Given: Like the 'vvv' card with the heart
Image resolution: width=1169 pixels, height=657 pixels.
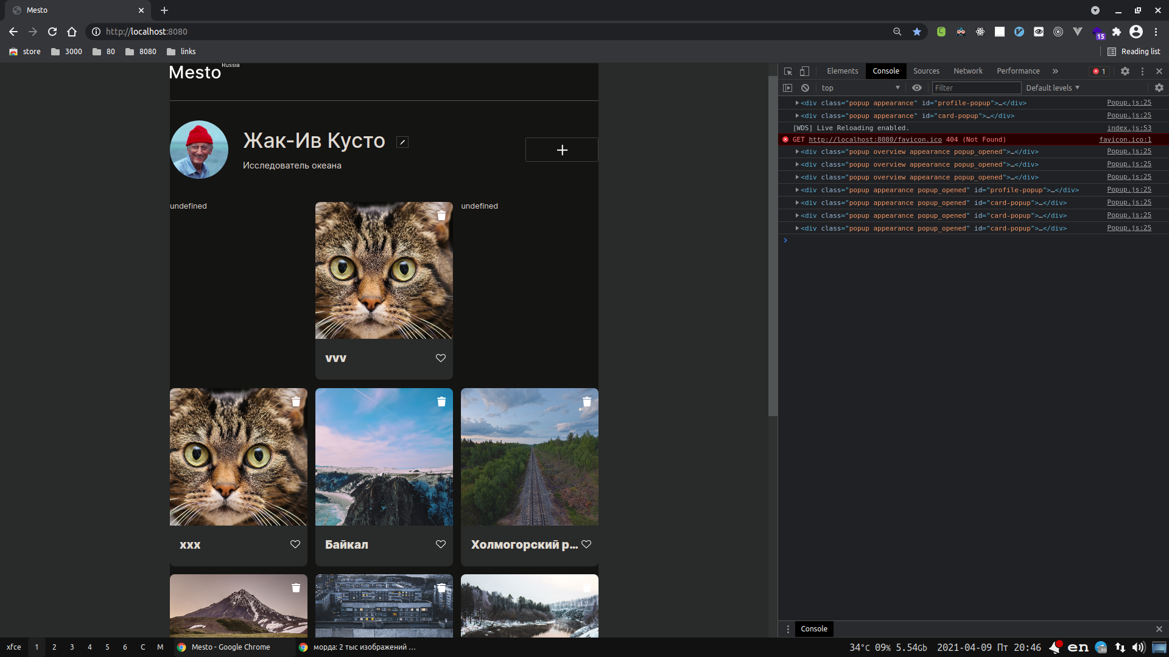Looking at the screenshot, I should pos(441,358).
